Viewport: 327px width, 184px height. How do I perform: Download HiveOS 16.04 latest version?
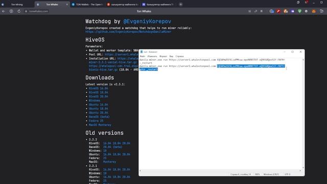click(x=99, y=88)
